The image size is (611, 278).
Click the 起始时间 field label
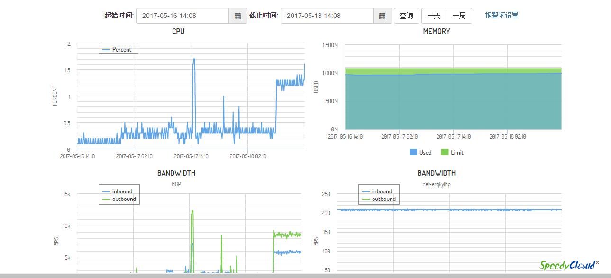pos(119,16)
